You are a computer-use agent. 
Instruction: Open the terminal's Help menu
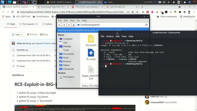[131, 36]
